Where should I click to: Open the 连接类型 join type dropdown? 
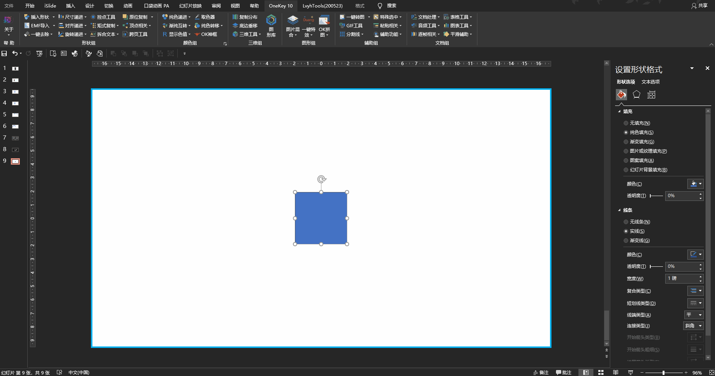(693, 326)
